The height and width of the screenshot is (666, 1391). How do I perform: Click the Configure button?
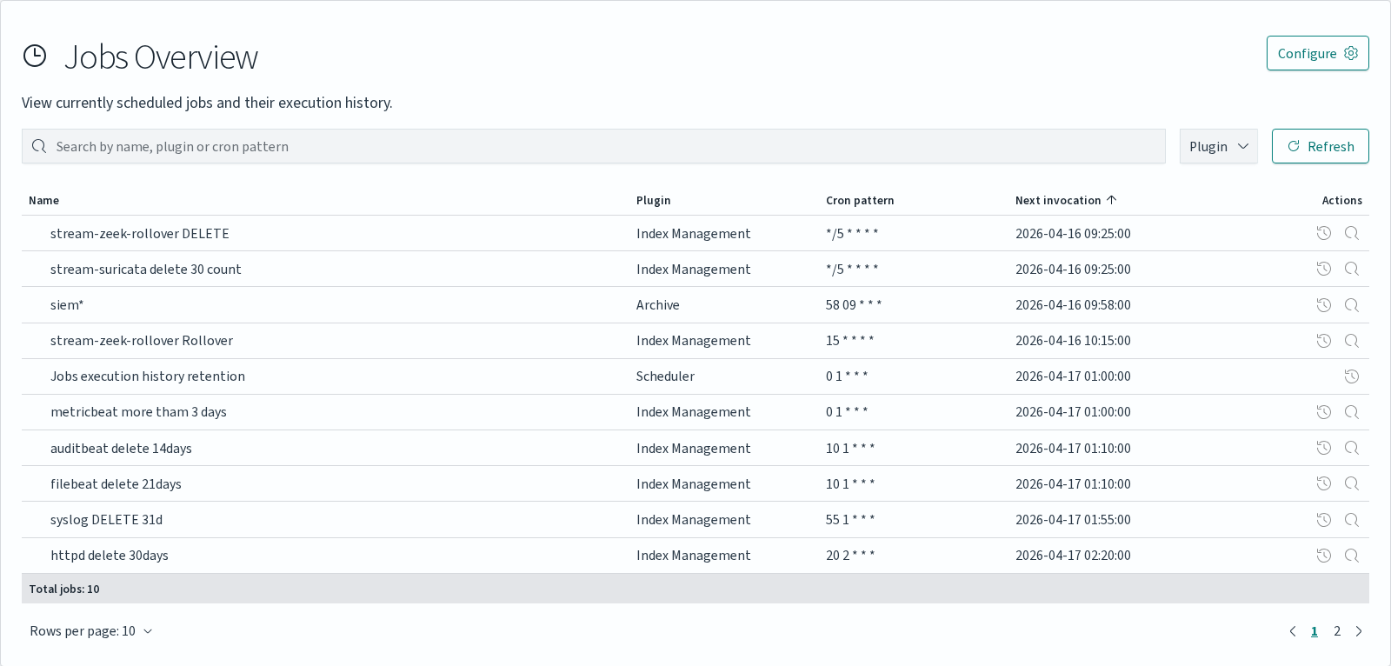[x=1317, y=53]
